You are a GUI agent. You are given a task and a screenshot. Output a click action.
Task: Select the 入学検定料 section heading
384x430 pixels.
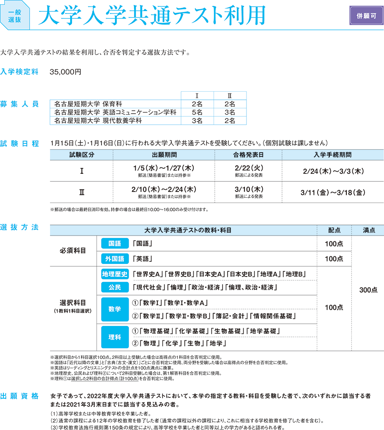click(19, 72)
